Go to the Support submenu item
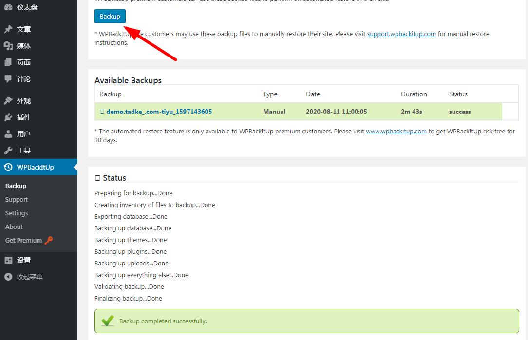The width and height of the screenshot is (528, 340). (17, 200)
